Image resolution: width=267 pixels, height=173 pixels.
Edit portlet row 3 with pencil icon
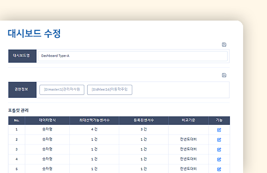pos(219,150)
